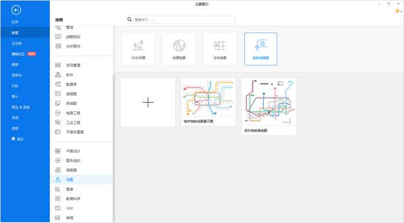Select the 战略规划 category icon
The height and width of the screenshot is (223, 404).
pos(58,37)
